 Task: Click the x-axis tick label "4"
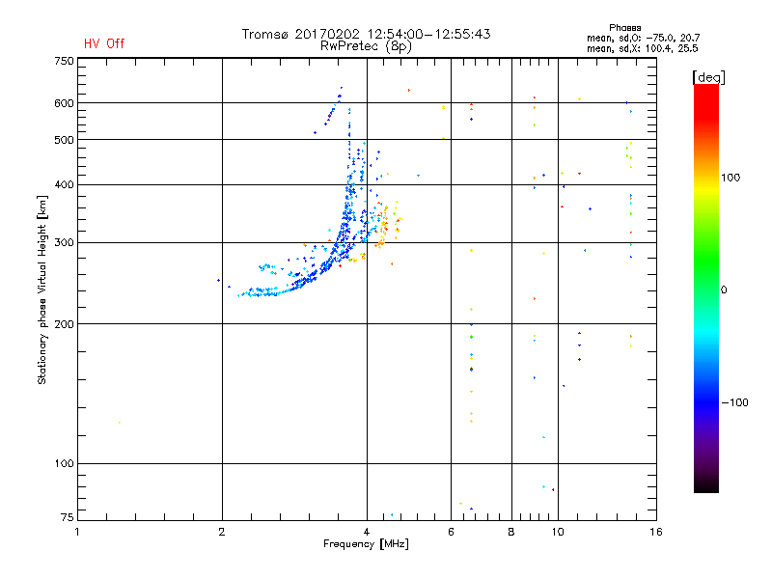367,532
